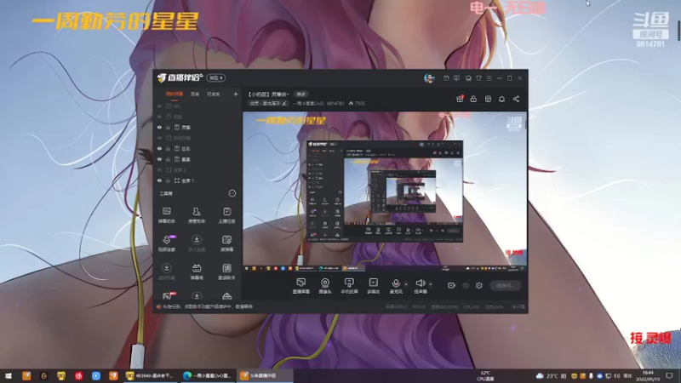
Task: Open the mode pill next to the logo
Action: click(216, 77)
